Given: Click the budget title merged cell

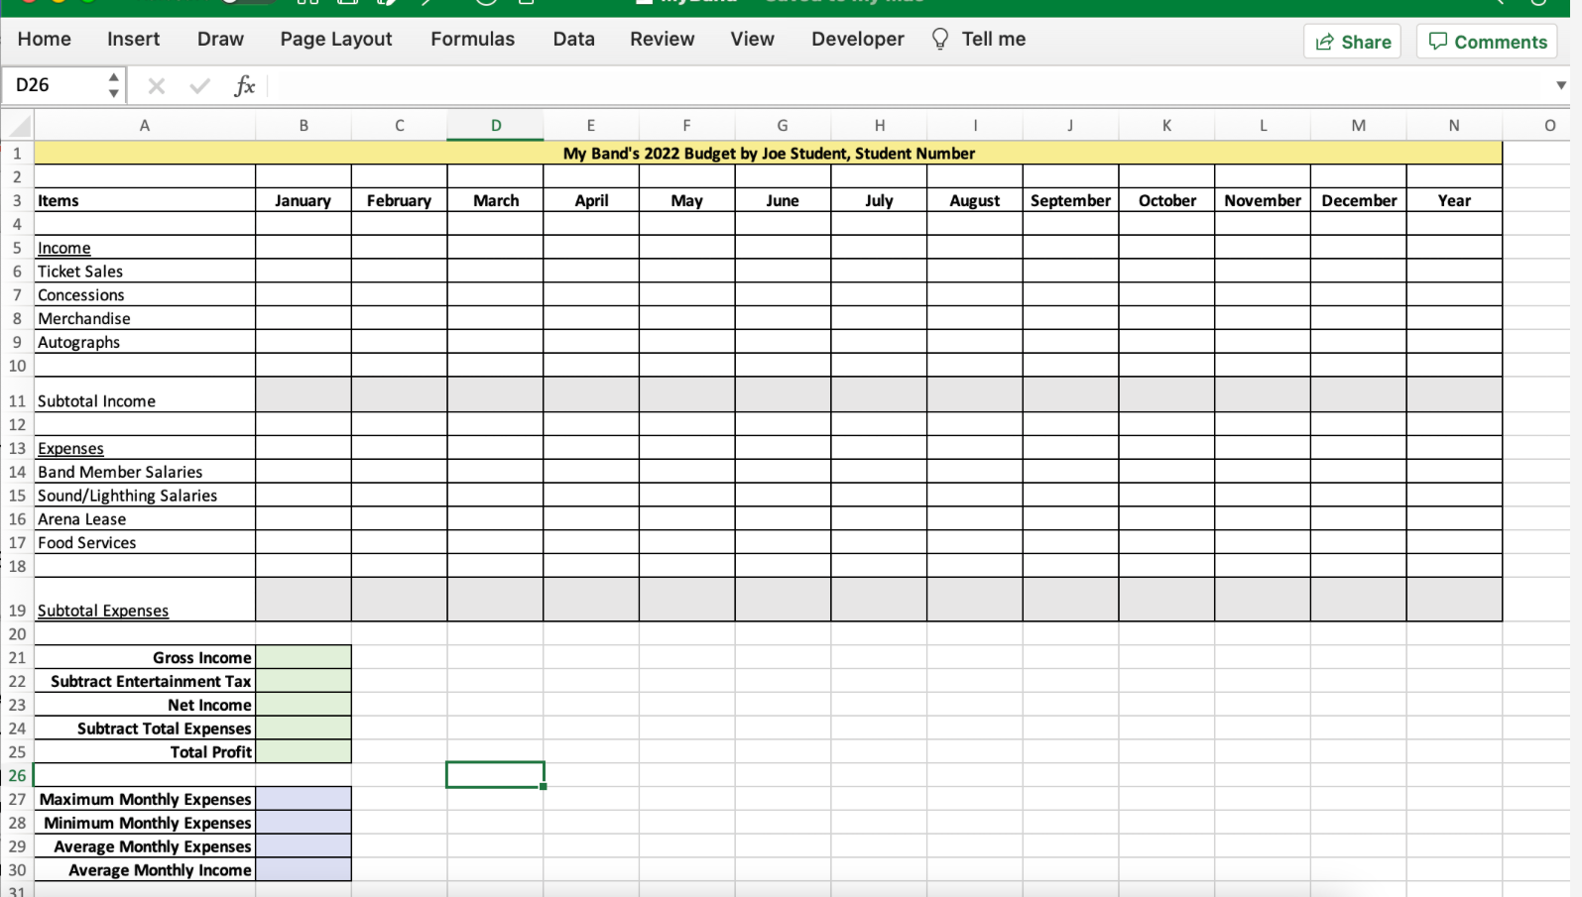Looking at the screenshot, I should click(x=769, y=153).
